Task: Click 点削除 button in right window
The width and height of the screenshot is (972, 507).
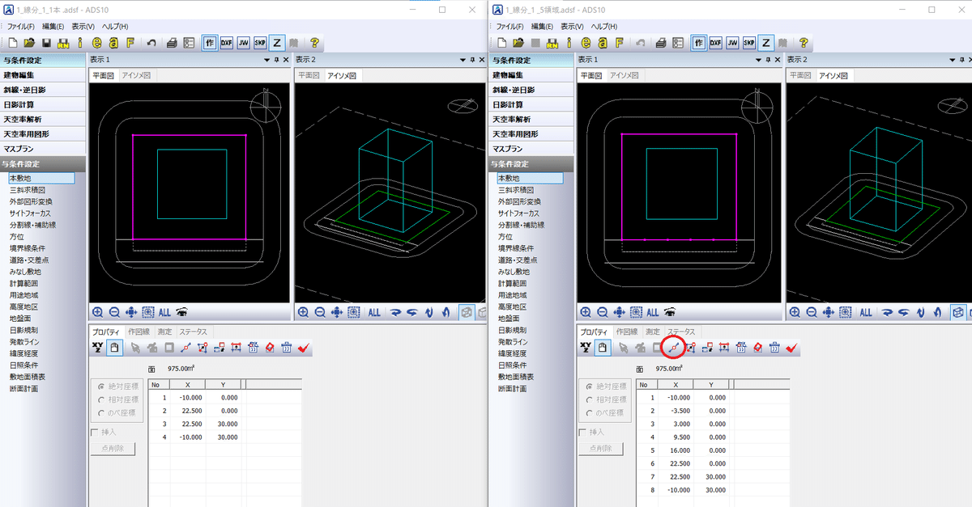Action: tap(601, 448)
